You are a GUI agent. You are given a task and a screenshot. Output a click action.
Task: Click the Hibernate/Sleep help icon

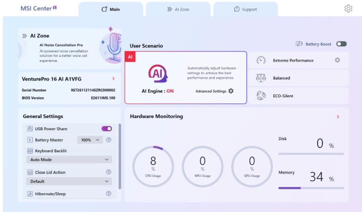click(109, 194)
